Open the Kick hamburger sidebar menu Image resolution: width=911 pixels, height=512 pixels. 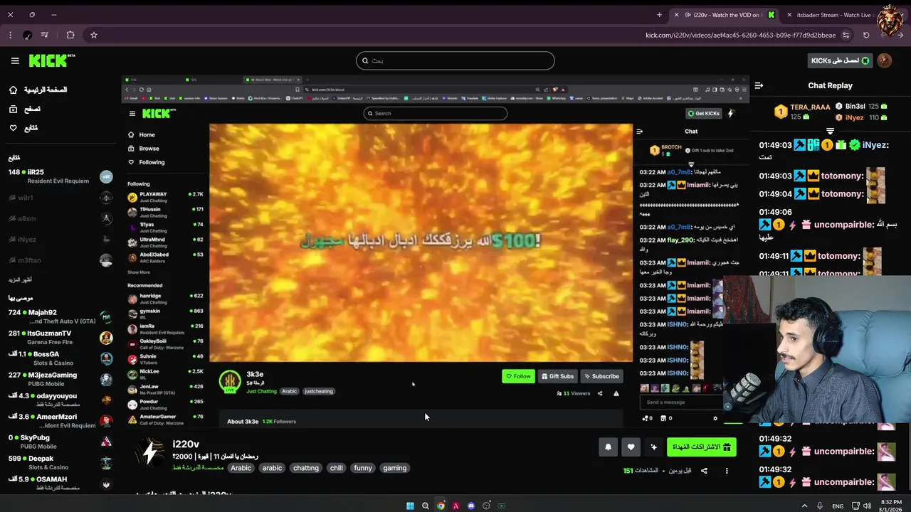click(x=15, y=60)
